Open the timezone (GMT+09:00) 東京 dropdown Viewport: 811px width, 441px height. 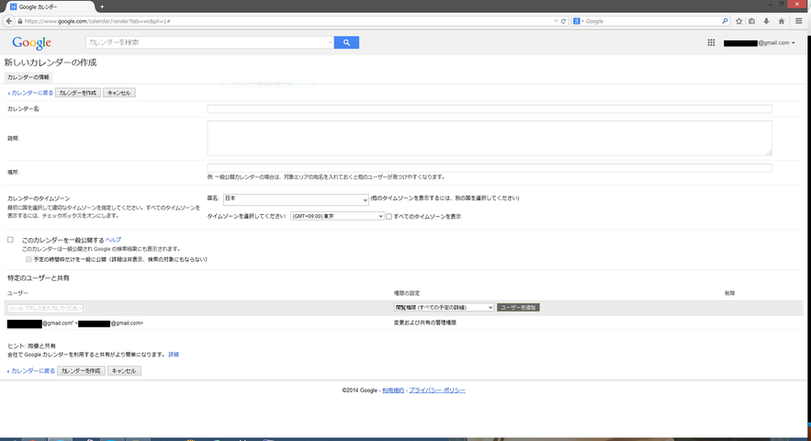(337, 216)
